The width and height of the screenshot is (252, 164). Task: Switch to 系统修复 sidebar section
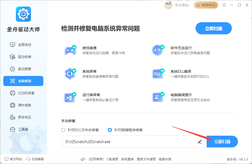[x=23, y=81]
